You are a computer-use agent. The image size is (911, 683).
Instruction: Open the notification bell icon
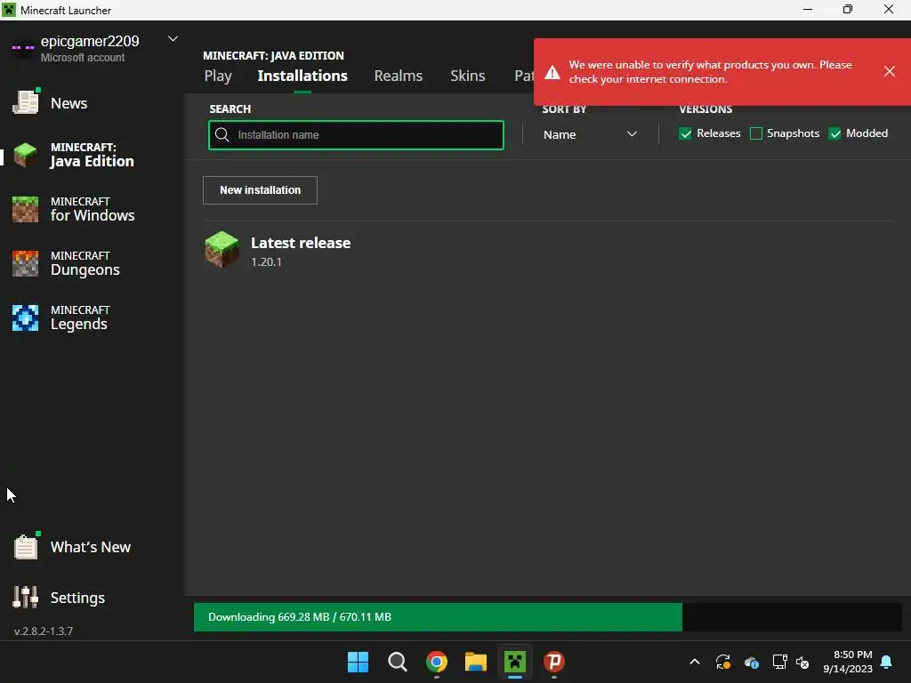click(x=887, y=662)
